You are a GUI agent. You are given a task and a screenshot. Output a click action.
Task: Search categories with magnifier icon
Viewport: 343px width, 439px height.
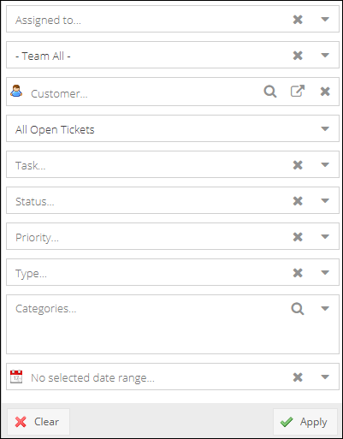(x=298, y=309)
